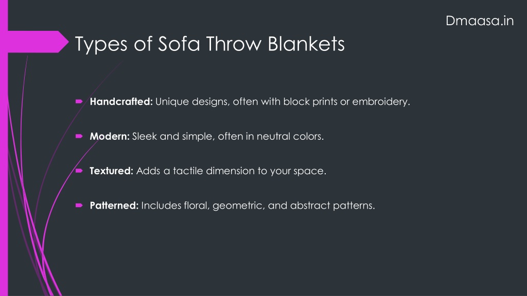Image resolution: width=527 pixels, height=296 pixels.
Task: Click the bold Patterned: label
Action: coord(114,206)
